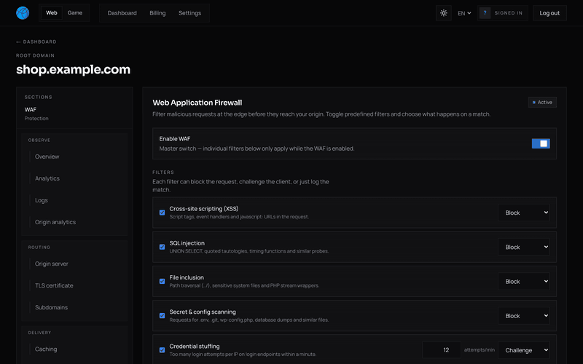Viewport: 583px width, 364px height.
Task: Click the shop.example.com domain heading
Action: pyautogui.click(x=74, y=69)
